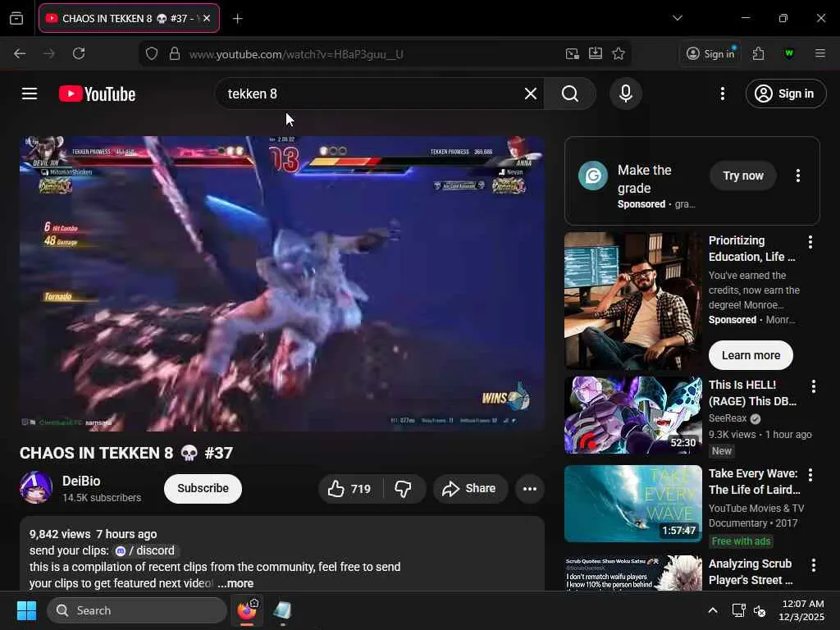Open SeeReax channel name
Image resolution: width=840 pixels, height=630 pixels.
coord(728,418)
